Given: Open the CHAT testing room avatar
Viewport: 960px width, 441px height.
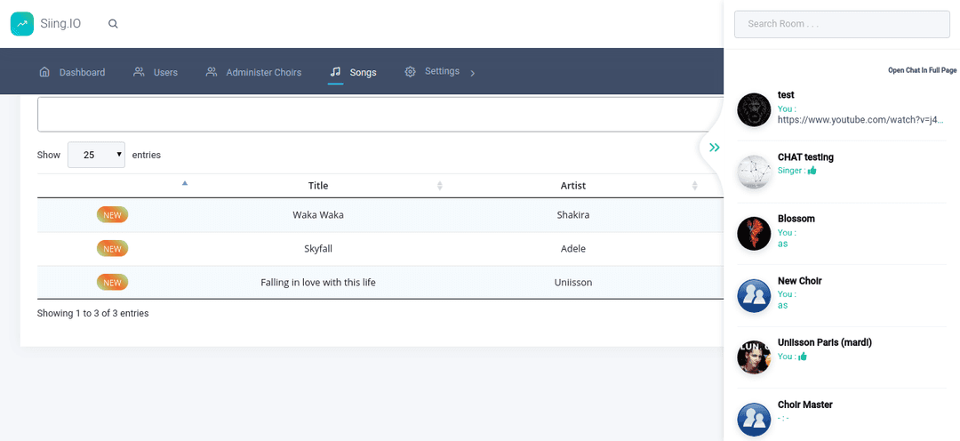Looking at the screenshot, I should point(754,172).
